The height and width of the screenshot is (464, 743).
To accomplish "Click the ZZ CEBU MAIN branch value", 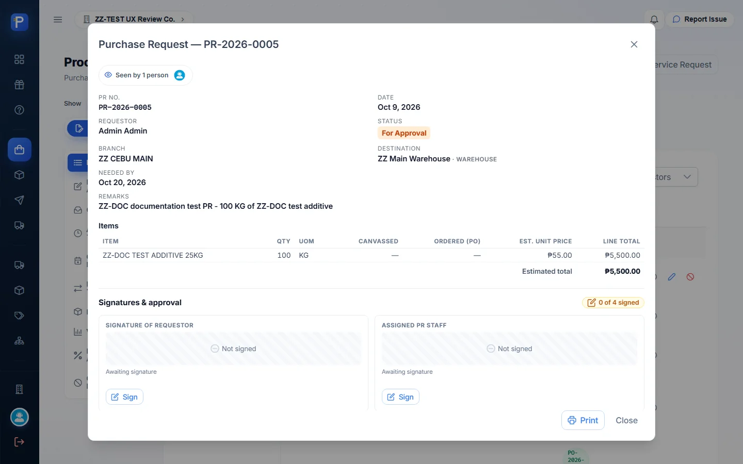I will [126, 159].
